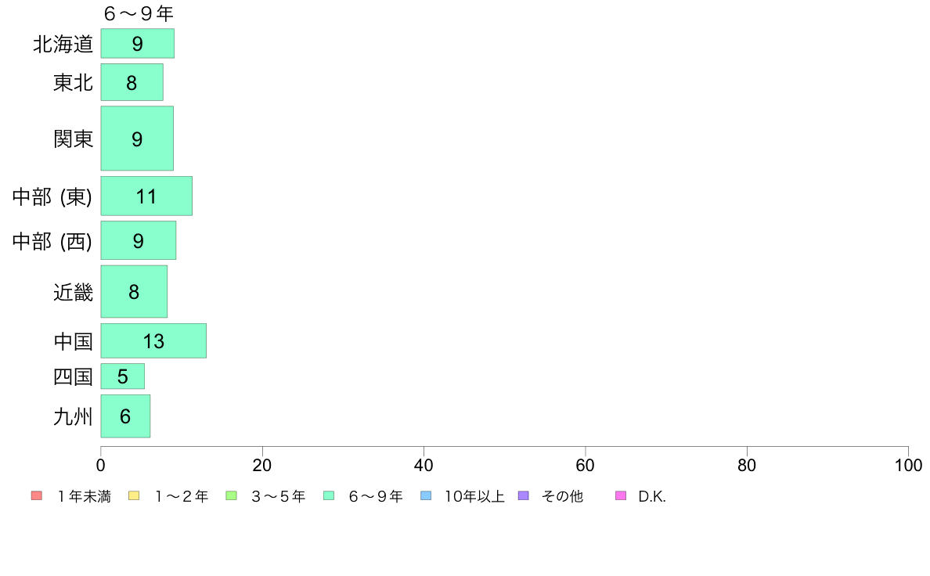Screen dimensions: 930x576
Task: Click the その他 legend label text
Action: click(562, 496)
